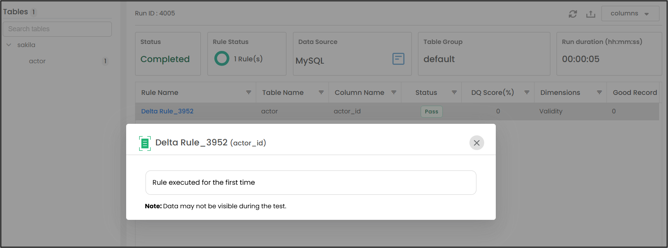This screenshot has width=668, height=248.
Task: Click the Good Record column header
Action: click(635, 93)
